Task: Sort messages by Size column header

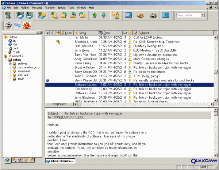Action: coord(125,33)
